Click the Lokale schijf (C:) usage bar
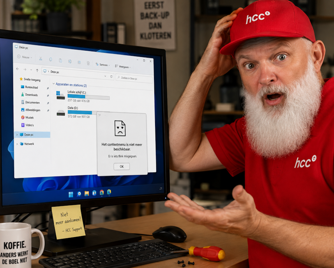The height and width of the screenshot is (268, 334). (88, 97)
